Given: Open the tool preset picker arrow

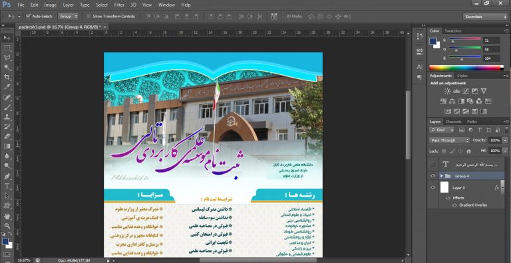Looking at the screenshot, I should tap(19, 17).
